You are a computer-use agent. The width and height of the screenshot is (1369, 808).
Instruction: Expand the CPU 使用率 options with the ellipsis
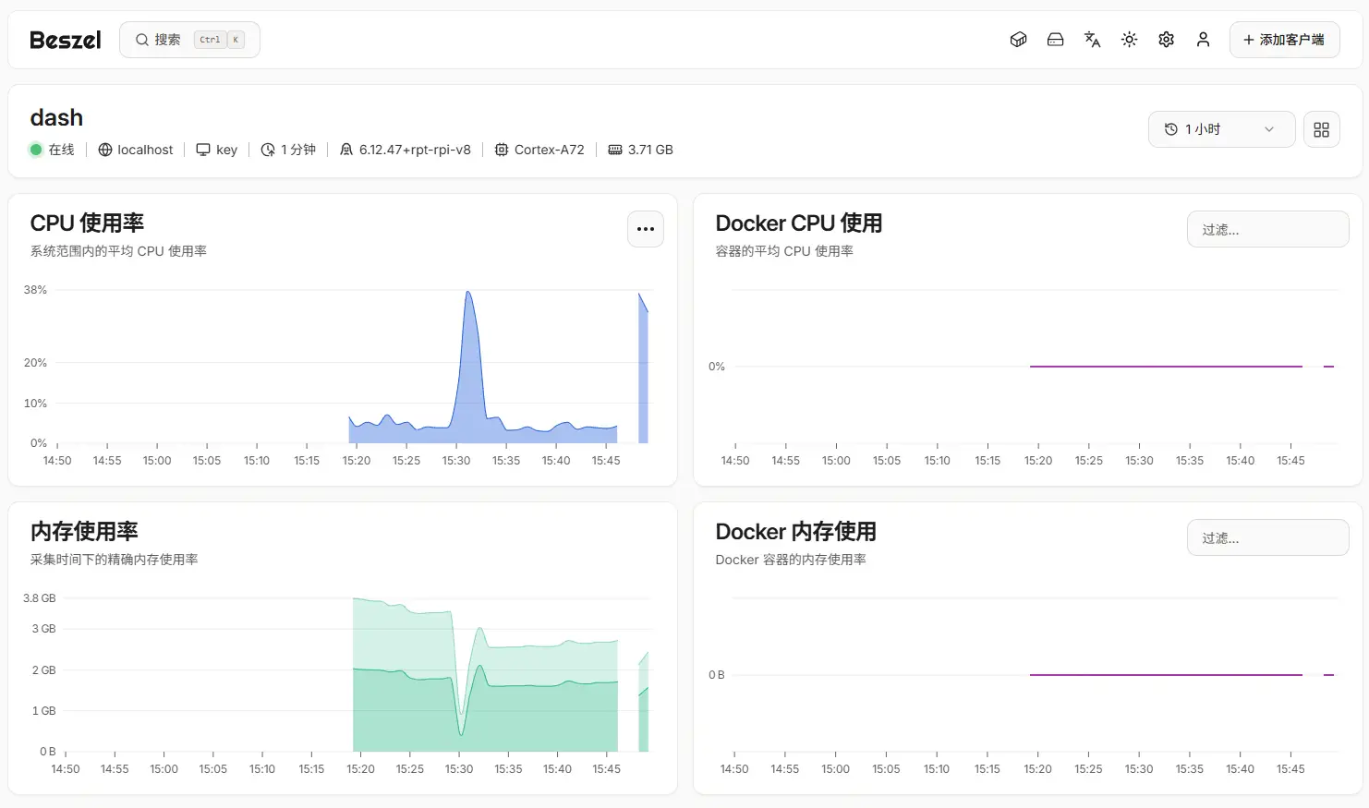[x=645, y=228]
